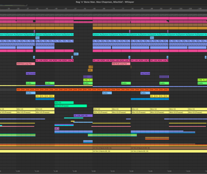This screenshot has width=207, height=174.
Task: Click the 2:00 mark on time ruler
Action: point(94,171)
